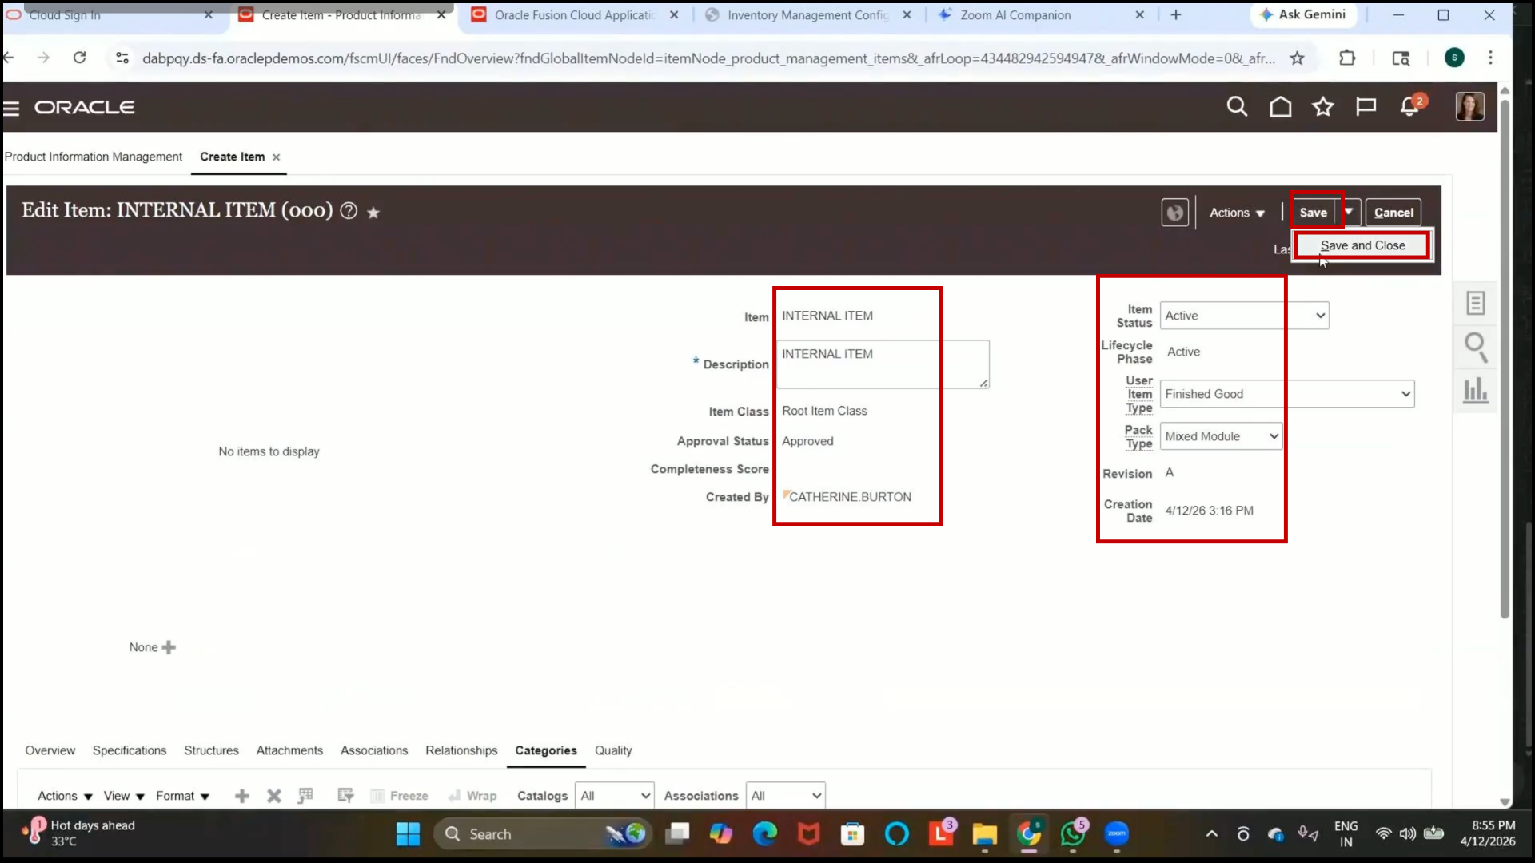This screenshot has width=1535, height=863.
Task: Expand the Save button dropdown arrow
Action: 1349,212
